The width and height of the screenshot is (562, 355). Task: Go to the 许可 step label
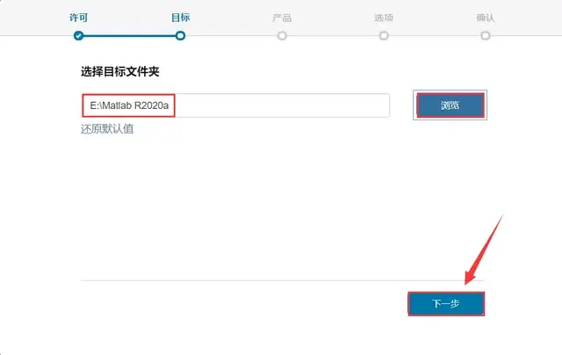coord(78,18)
